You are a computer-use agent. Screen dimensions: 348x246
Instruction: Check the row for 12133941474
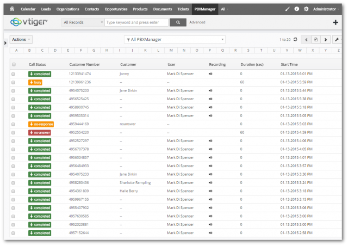point(13,74)
